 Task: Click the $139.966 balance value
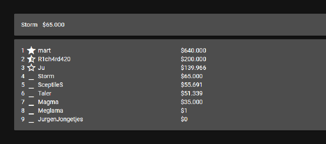(193, 68)
